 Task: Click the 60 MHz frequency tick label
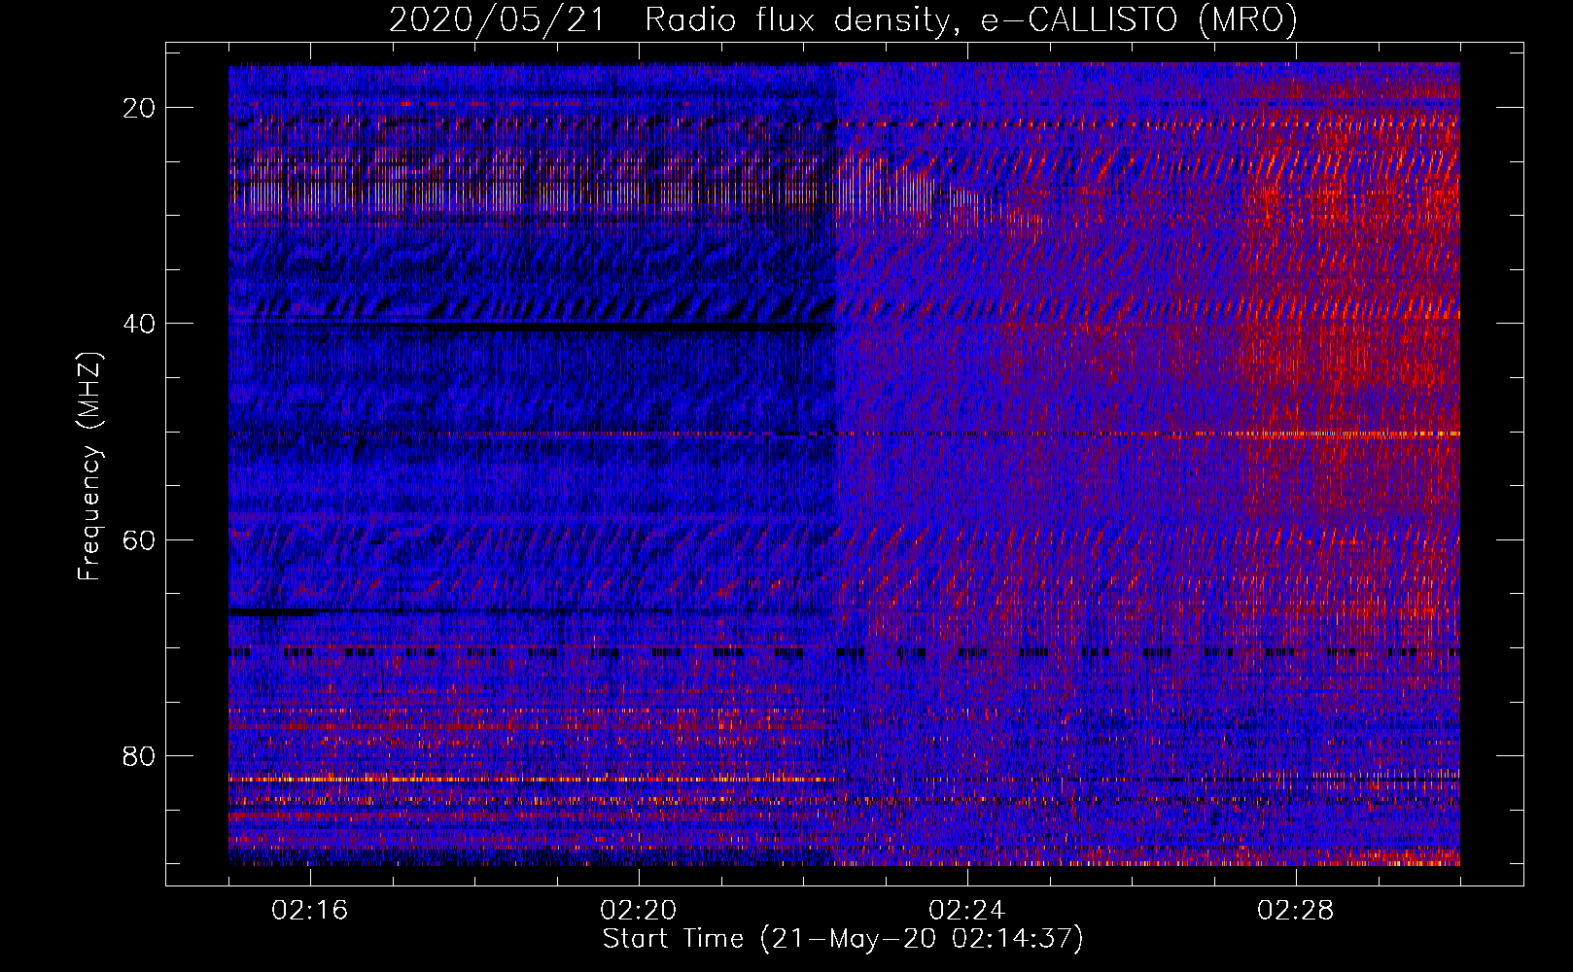pyautogui.click(x=139, y=539)
